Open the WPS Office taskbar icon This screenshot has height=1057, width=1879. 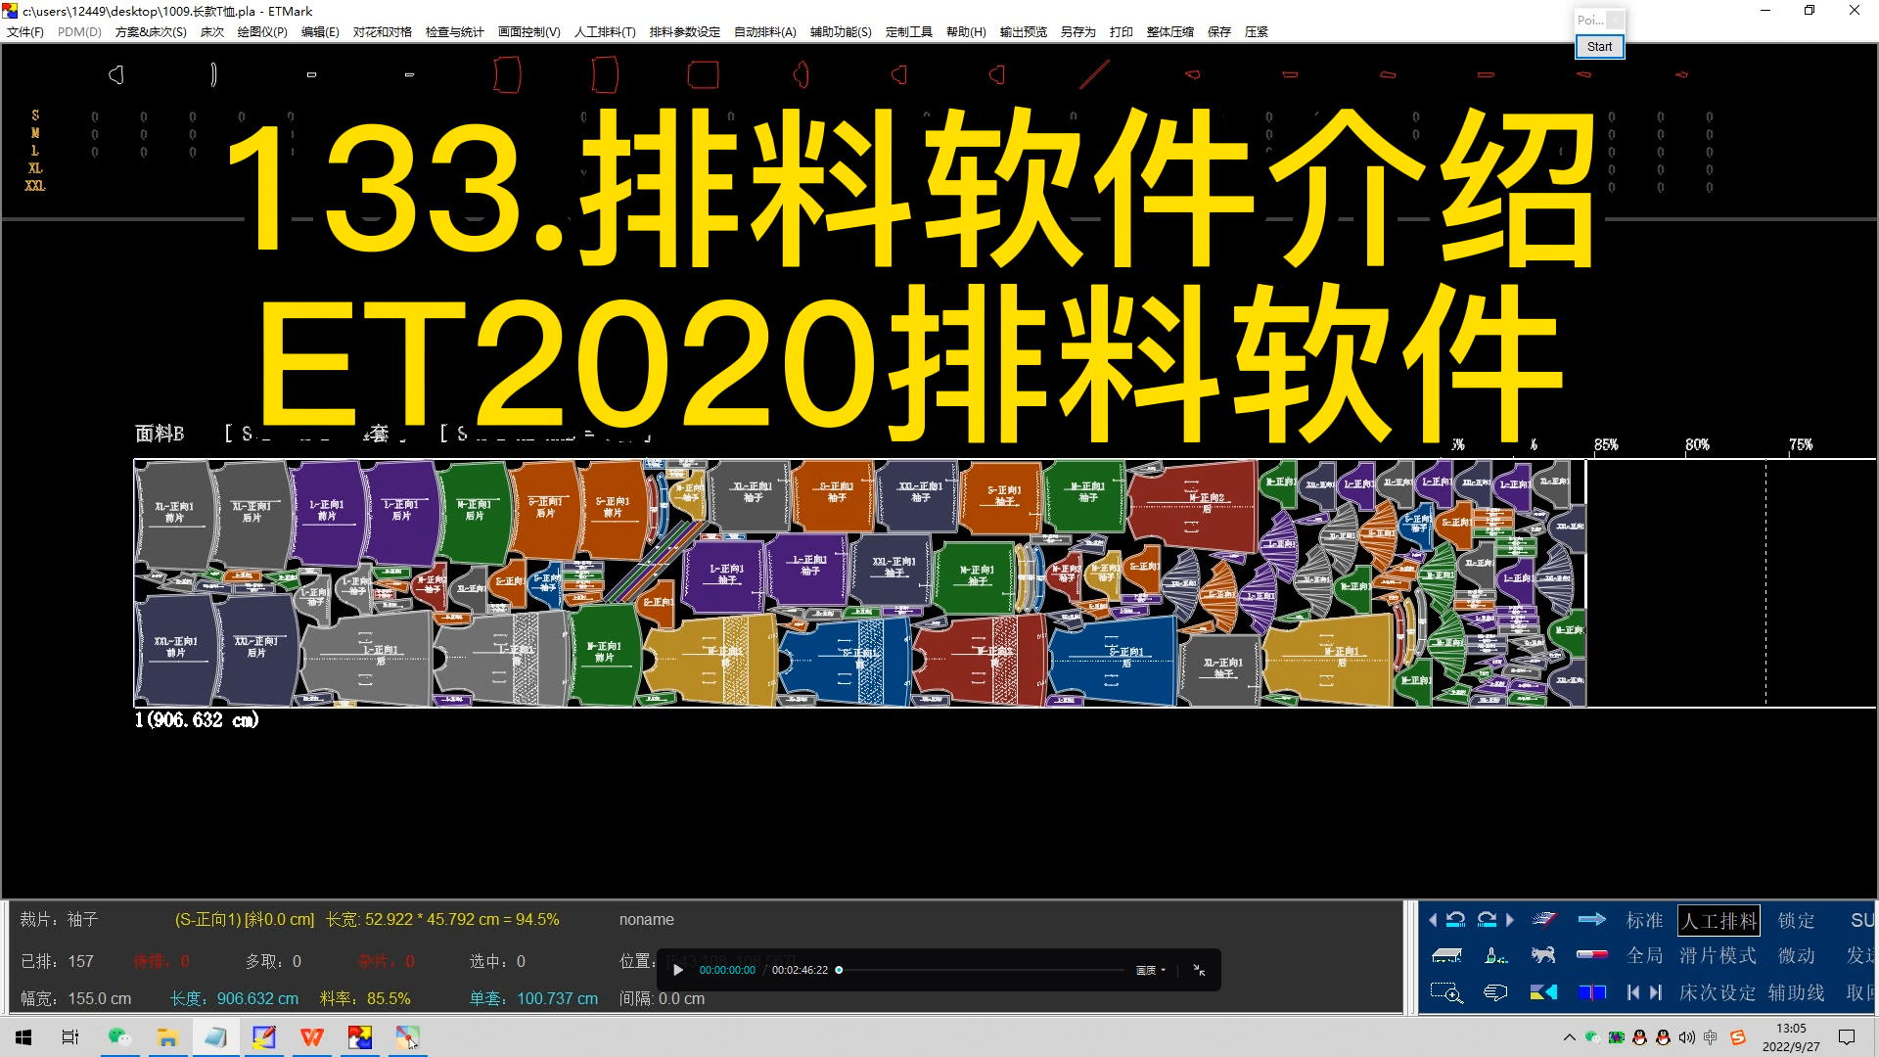311,1037
